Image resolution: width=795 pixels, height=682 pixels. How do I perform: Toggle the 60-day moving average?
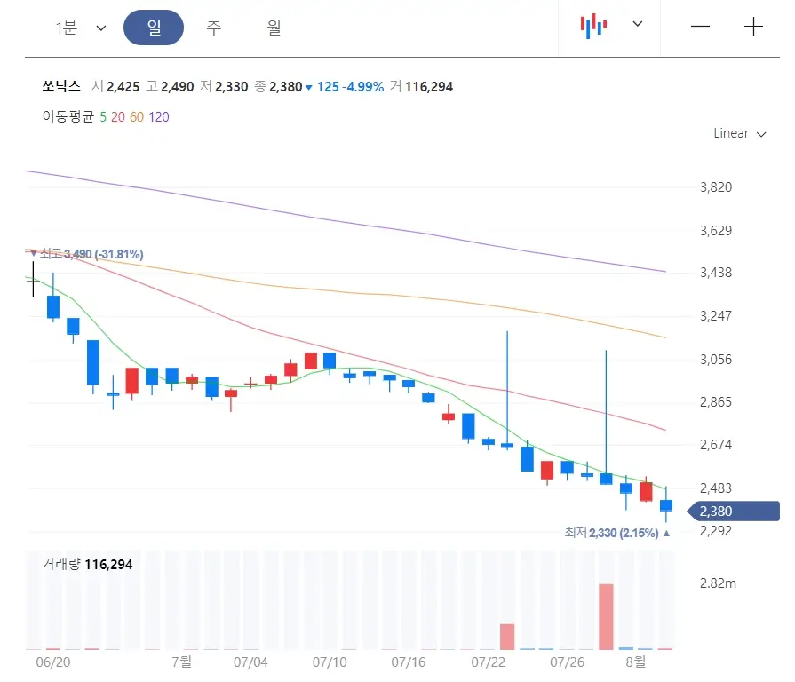(135, 116)
